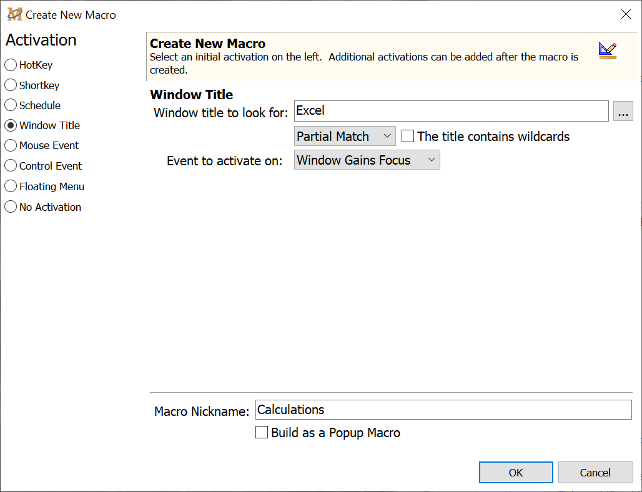Screen dimensions: 642x492
Task: Select Floating Menu activation
Action: point(11,186)
